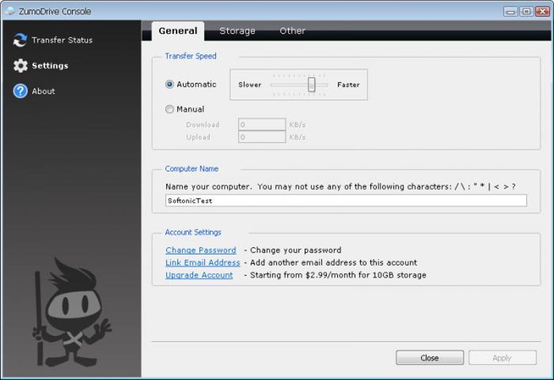This screenshot has height=380, width=554.
Task: Click the 'Download' field label
Action: pos(203,125)
